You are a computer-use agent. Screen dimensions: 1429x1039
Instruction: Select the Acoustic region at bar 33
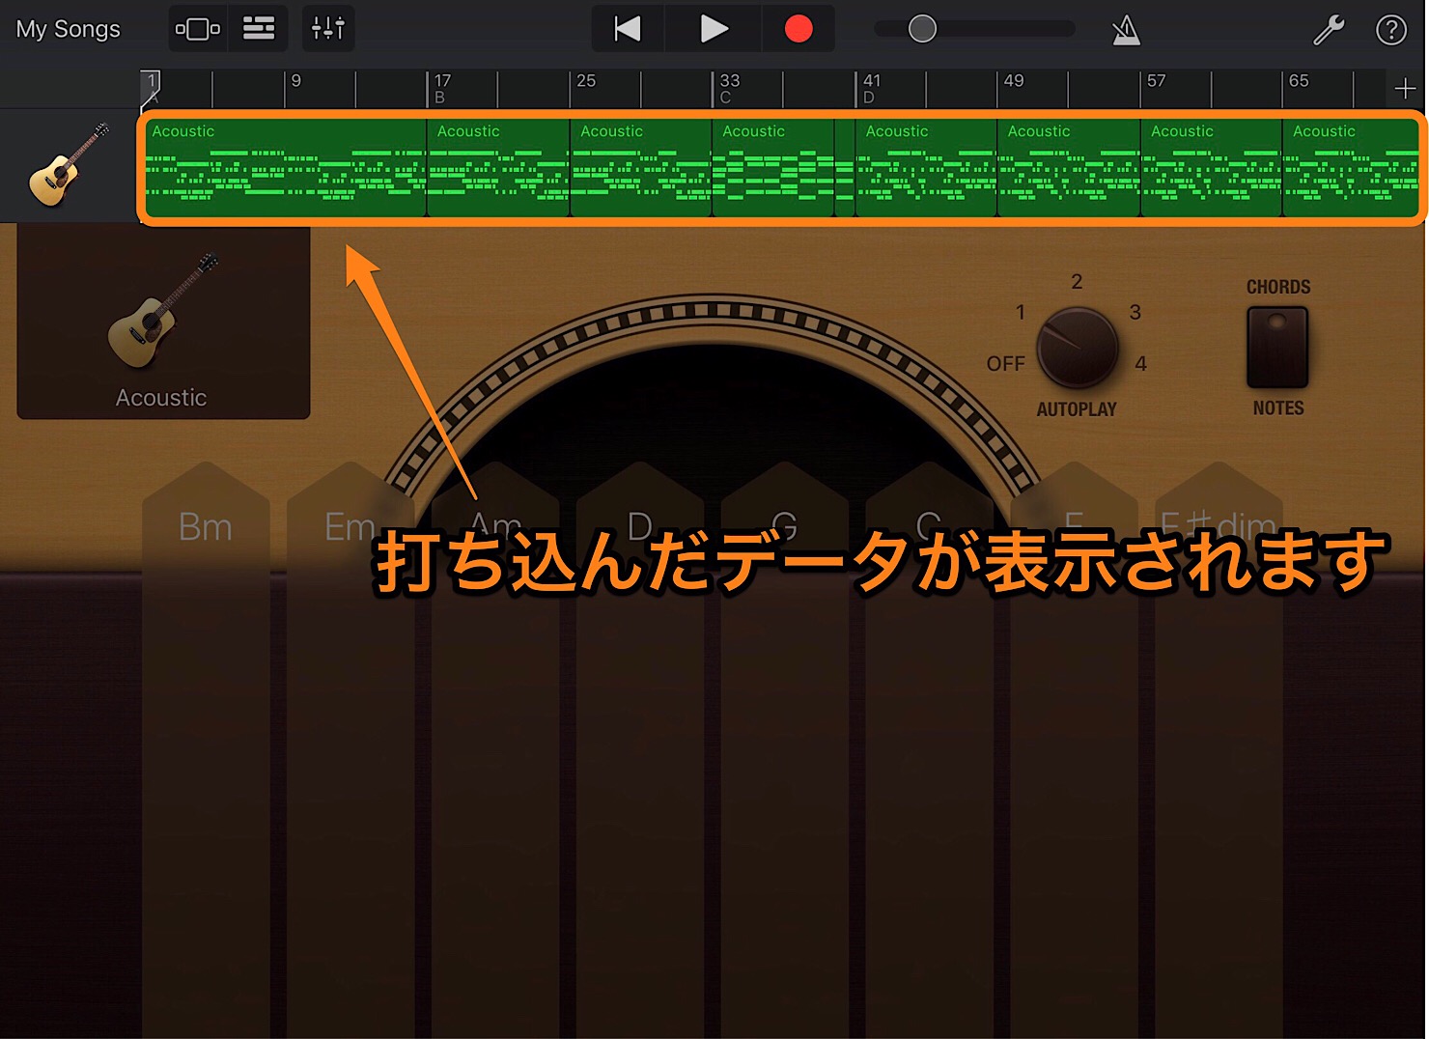click(773, 168)
